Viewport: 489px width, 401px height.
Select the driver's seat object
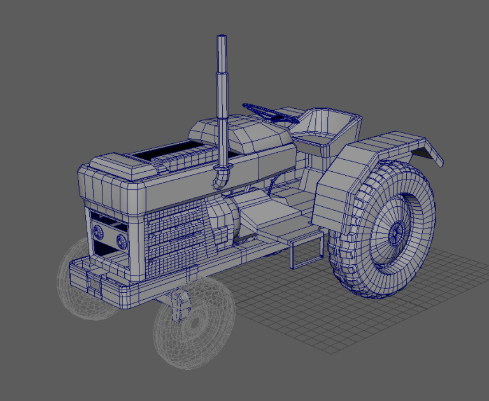point(325,127)
